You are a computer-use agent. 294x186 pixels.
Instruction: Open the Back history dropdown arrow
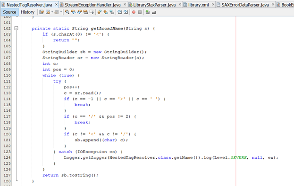point(52,12)
